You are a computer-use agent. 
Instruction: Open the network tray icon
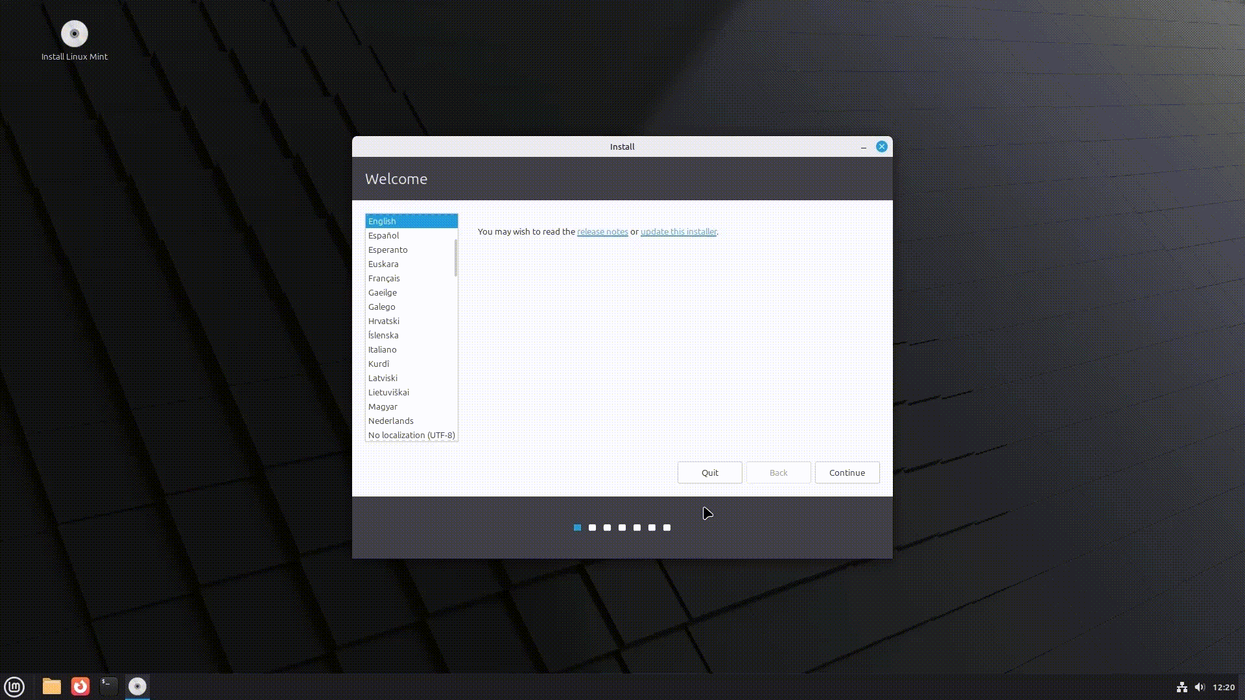(1181, 687)
